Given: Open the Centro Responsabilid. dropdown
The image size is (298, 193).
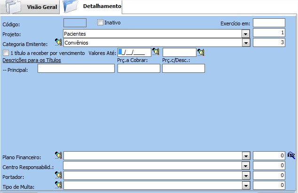Looking at the screenshot, I should (245, 166).
